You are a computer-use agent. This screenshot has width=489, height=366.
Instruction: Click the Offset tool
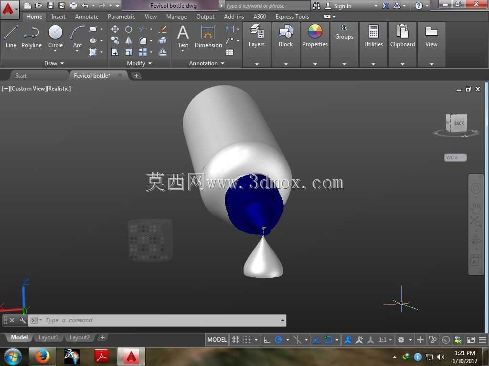[x=162, y=52]
